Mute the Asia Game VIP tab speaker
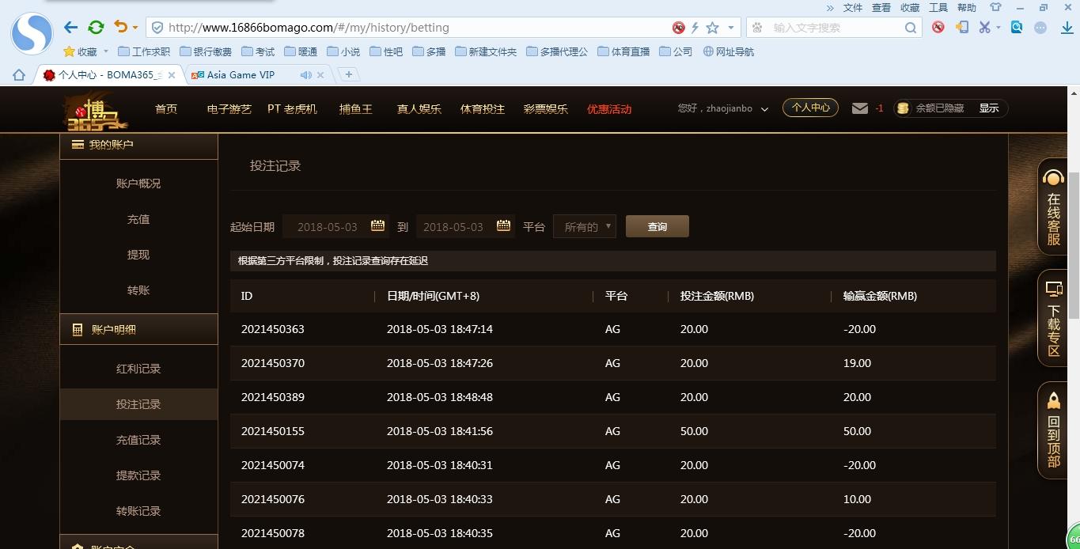 pyautogui.click(x=305, y=75)
